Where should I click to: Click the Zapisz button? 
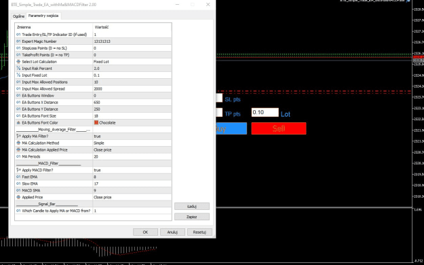(x=192, y=217)
